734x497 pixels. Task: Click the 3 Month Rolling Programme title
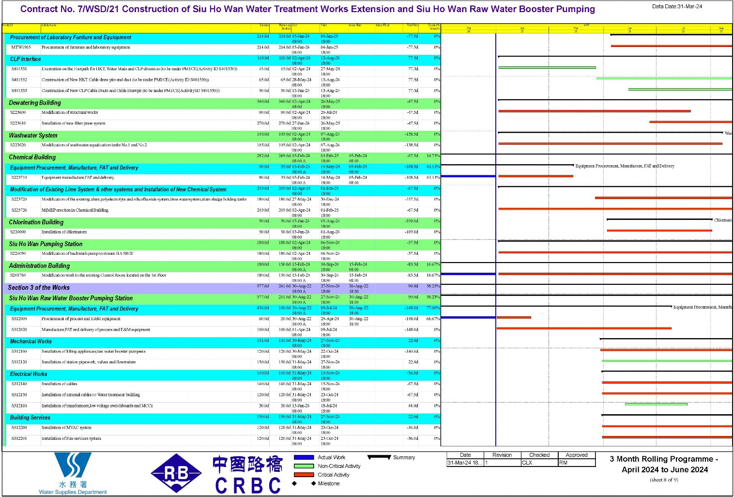(x=664, y=464)
